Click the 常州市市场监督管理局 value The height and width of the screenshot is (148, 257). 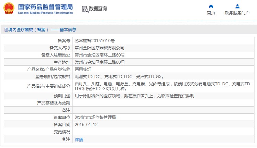(x=95, y=117)
